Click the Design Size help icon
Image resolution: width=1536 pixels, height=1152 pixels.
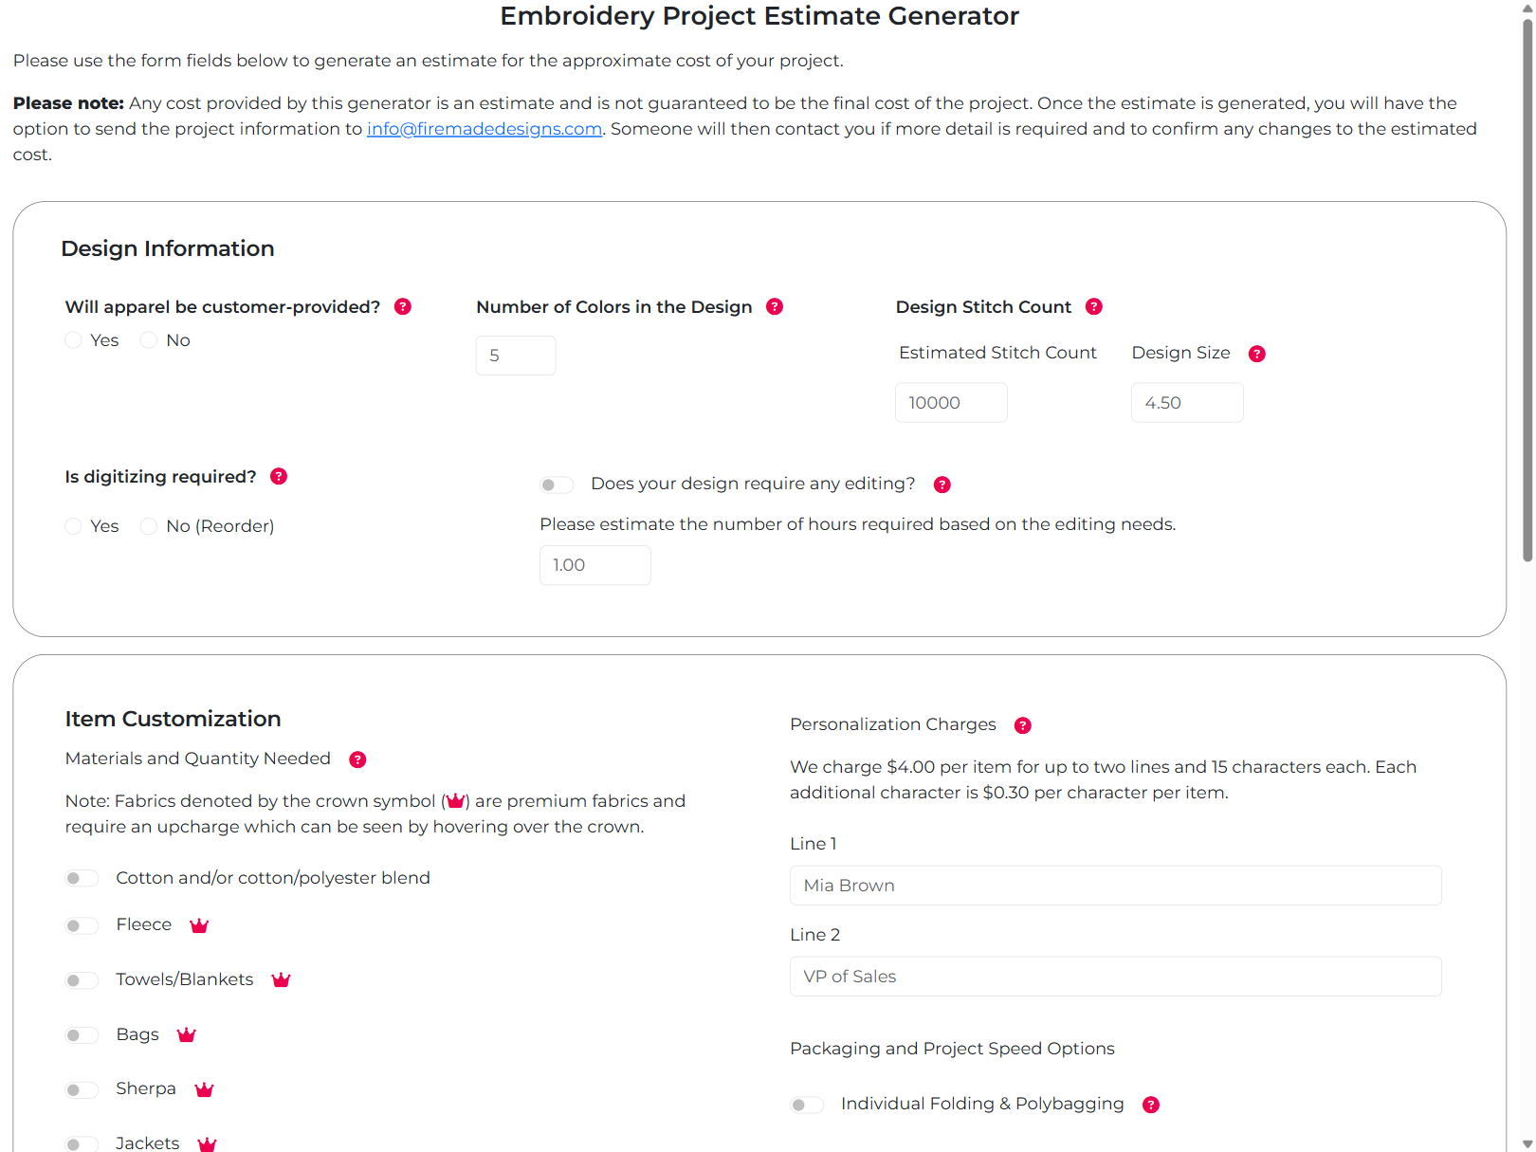[1257, 354]
